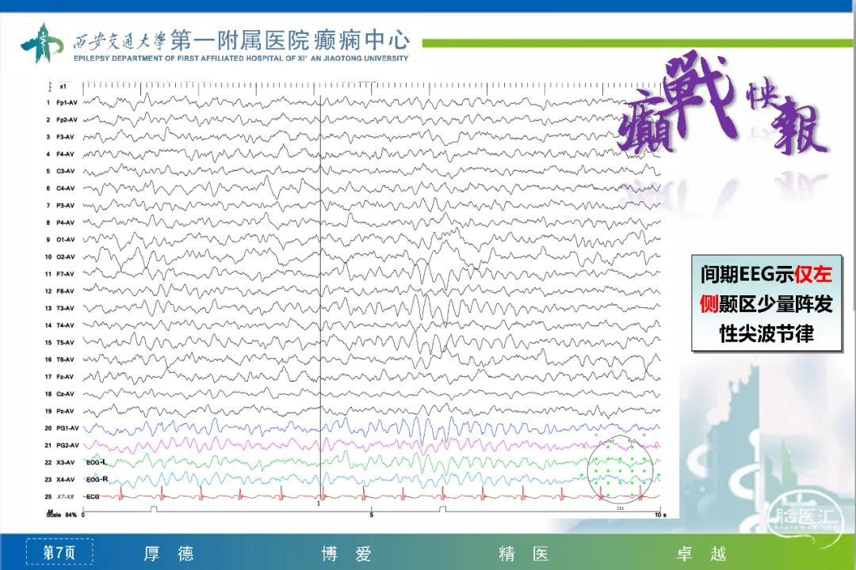Click the 精医 motto text in footer

click(x=523, y=553)
